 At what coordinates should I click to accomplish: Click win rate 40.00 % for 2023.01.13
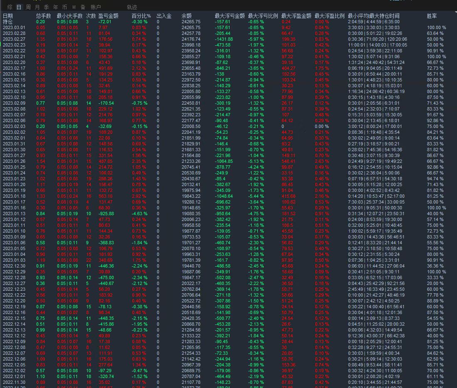[435, 214]
